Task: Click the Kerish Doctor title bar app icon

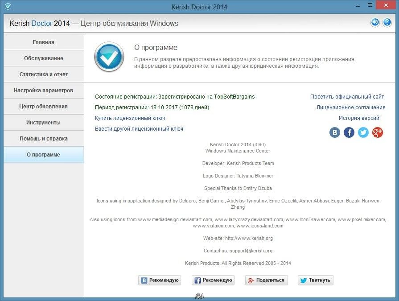Action: point(8,6)
